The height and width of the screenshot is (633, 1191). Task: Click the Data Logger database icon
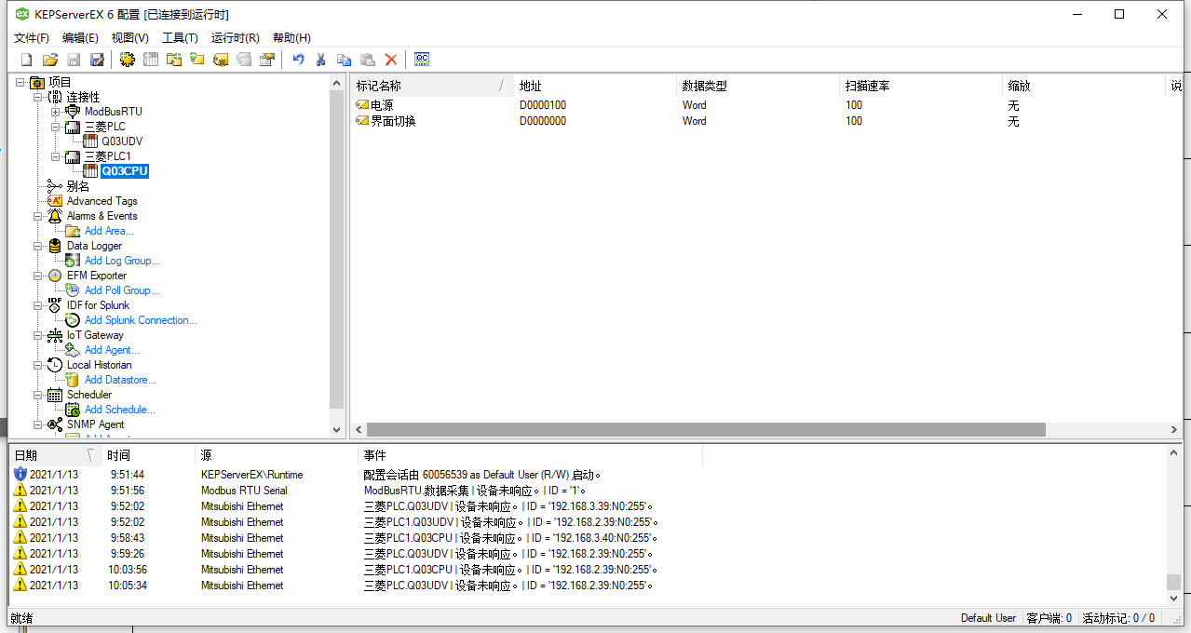[55, 246]
